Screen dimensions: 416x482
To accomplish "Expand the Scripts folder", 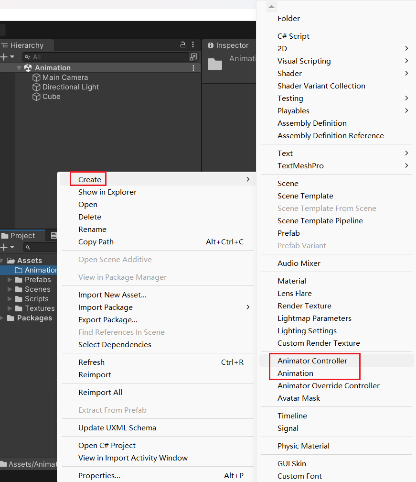I will coord(10,299).
